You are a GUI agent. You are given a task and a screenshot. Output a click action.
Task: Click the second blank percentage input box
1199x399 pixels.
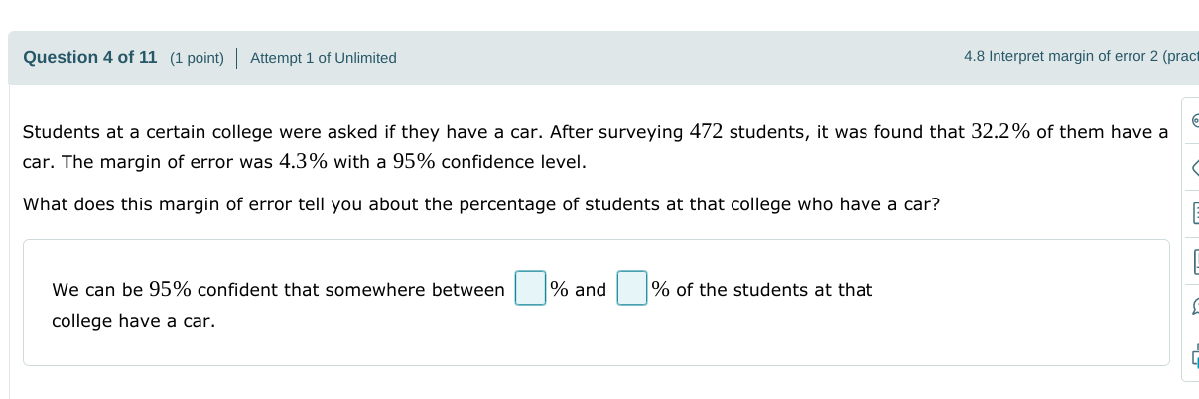[x=632, y=289]
